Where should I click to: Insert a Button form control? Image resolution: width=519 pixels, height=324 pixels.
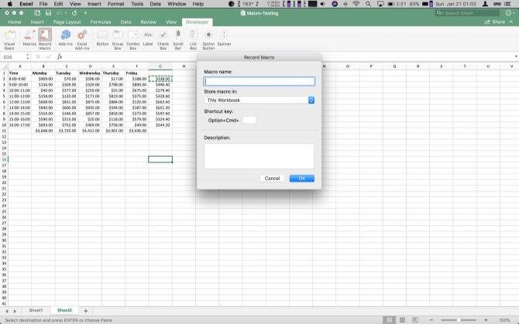[102, 38]
